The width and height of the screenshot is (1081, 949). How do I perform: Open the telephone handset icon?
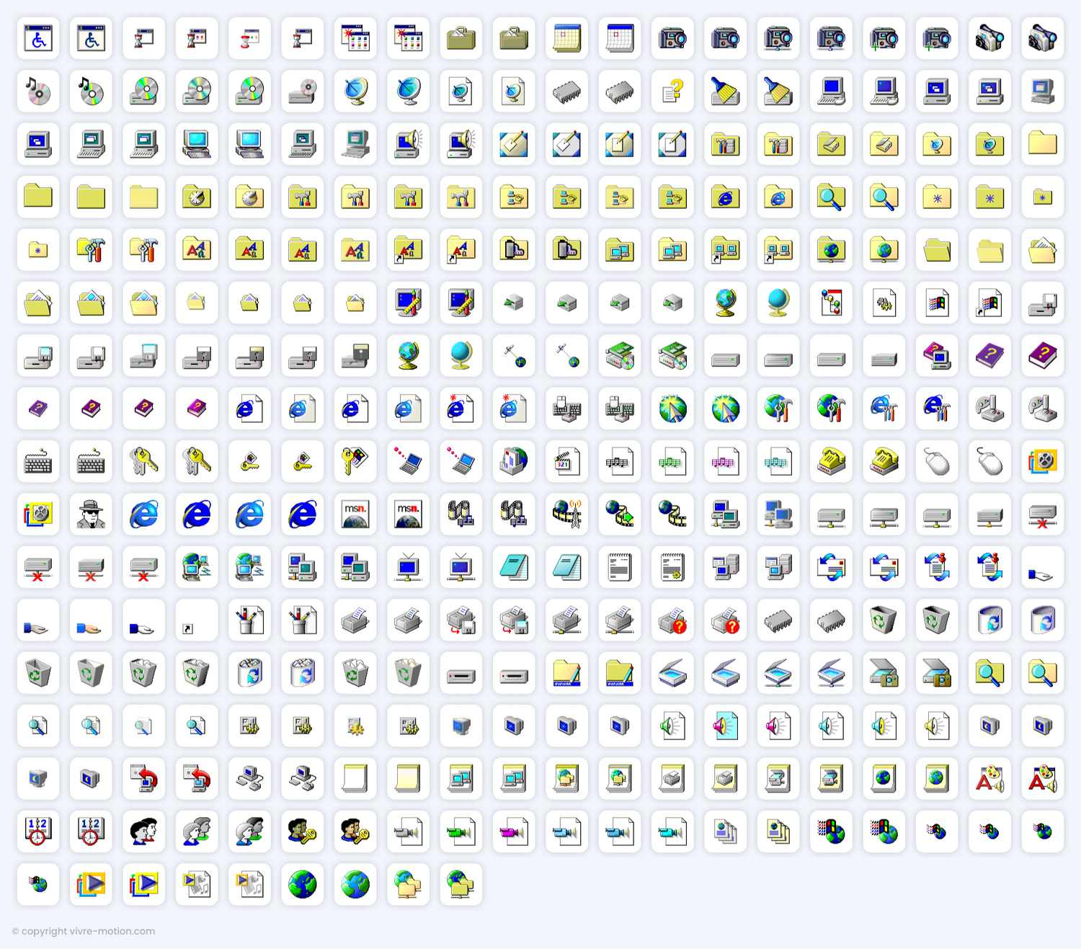click(831, 461)
